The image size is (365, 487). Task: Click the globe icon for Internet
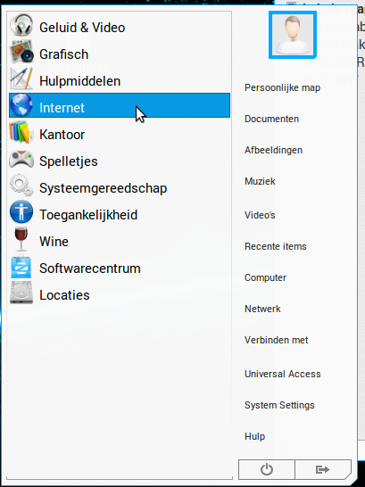(x=21, y=105)
